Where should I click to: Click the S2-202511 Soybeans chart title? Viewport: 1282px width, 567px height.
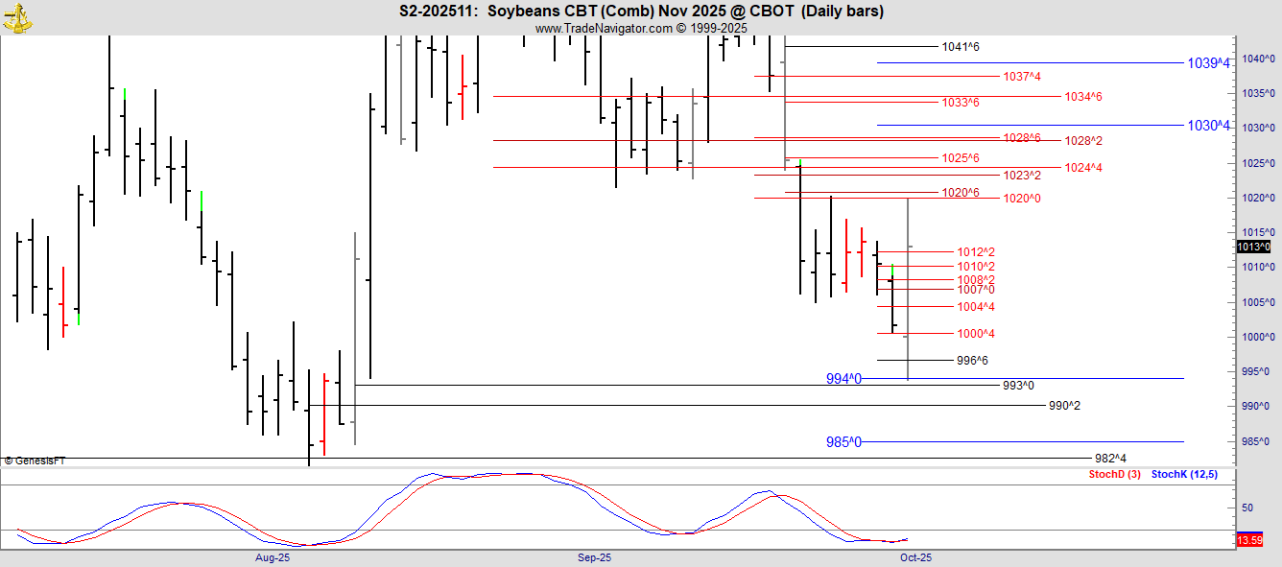pos(641,12)
